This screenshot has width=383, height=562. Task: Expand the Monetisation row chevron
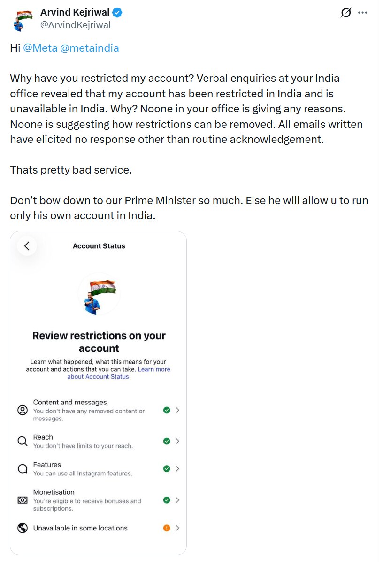click(177, 500)
